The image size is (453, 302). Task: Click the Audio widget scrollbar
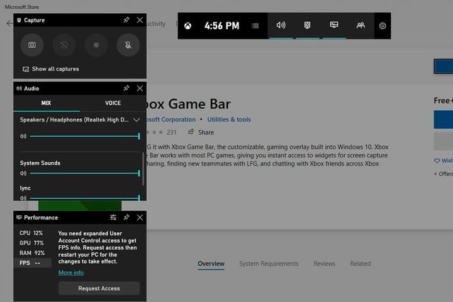pyautogui.click(x=143, y=169)
